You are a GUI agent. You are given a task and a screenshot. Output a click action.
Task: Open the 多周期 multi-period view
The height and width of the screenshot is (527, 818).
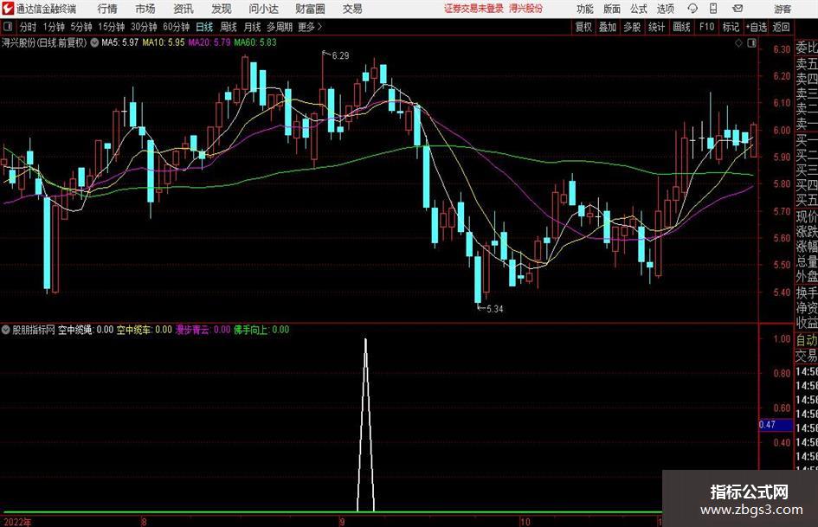point(280,27)
